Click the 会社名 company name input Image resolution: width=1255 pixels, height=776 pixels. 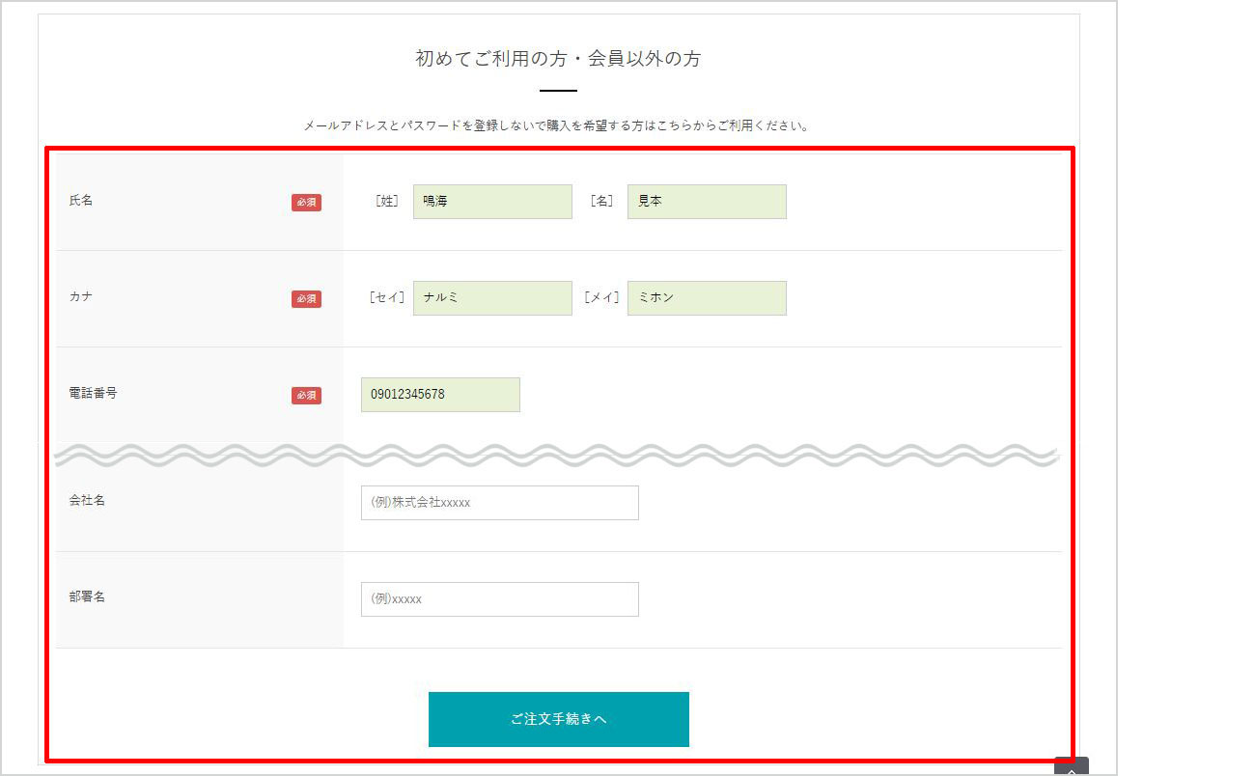coord(499,503)
